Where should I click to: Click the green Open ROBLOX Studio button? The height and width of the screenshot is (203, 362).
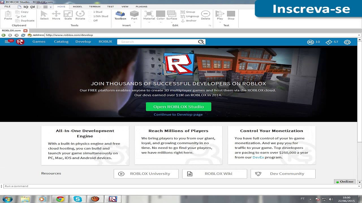178,107
